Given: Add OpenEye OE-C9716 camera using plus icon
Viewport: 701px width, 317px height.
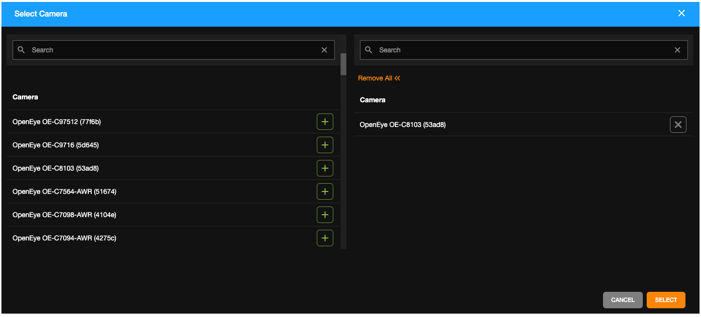Looking at the screenshot, I should [325, 145].
